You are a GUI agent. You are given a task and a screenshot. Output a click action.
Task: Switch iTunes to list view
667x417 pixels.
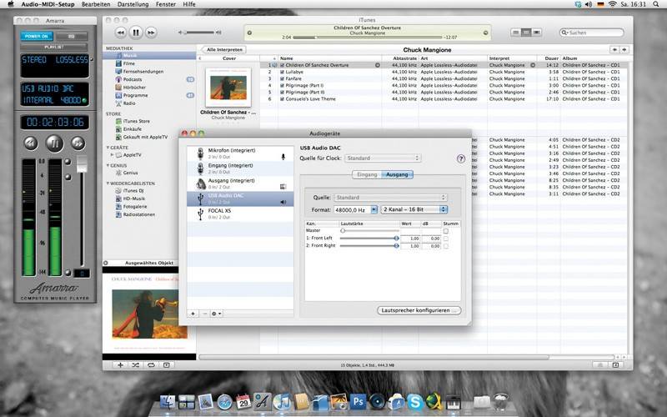[515, 33]
